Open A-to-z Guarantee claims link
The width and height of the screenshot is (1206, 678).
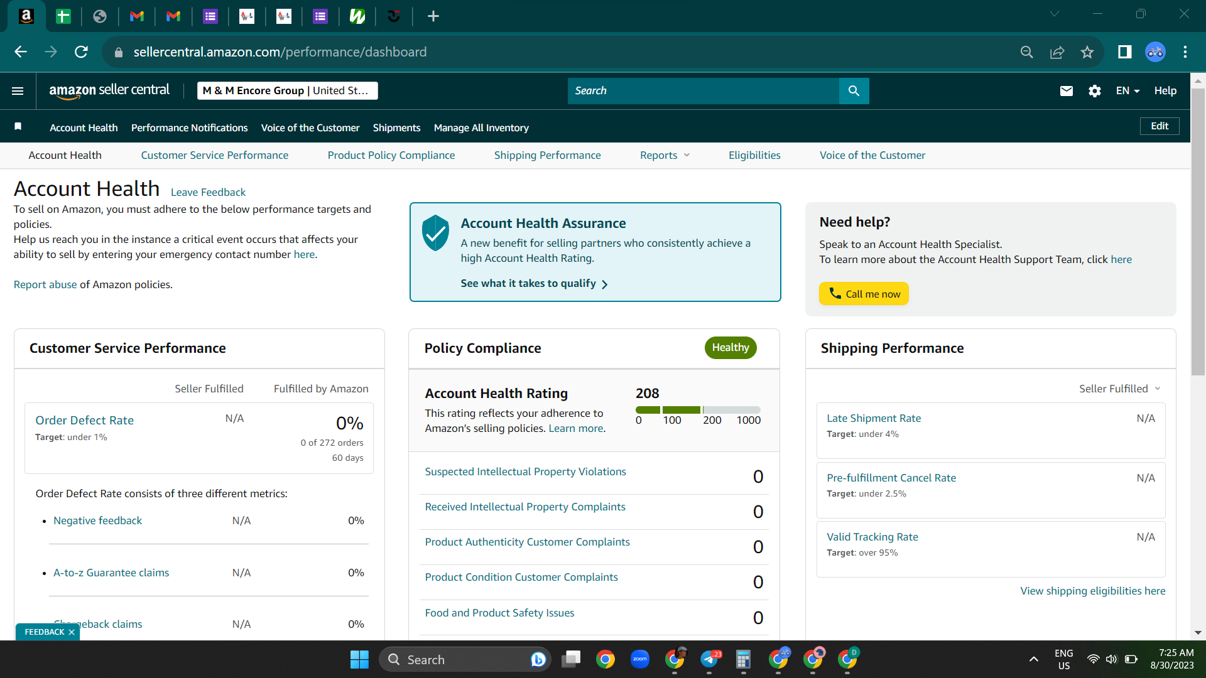(x=111, y=573)
